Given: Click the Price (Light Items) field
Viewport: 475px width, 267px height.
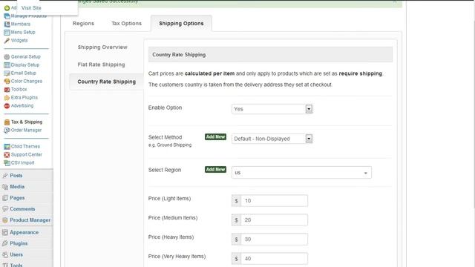Looking at the screenshot, I should [x=274, y=201].
